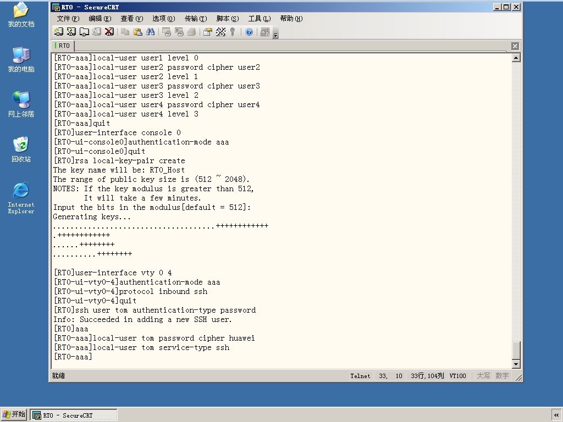563x422 pixels.
Task: Click the Telnet status bar entry
Action: point(360,376)
